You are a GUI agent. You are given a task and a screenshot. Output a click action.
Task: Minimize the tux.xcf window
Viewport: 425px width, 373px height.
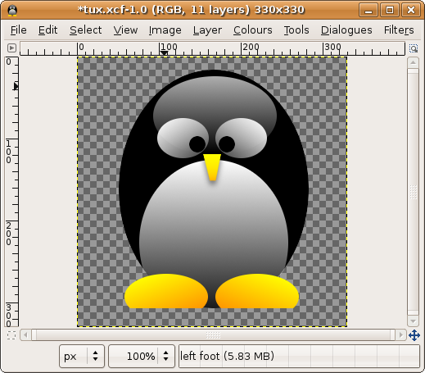tap(368, 10)
